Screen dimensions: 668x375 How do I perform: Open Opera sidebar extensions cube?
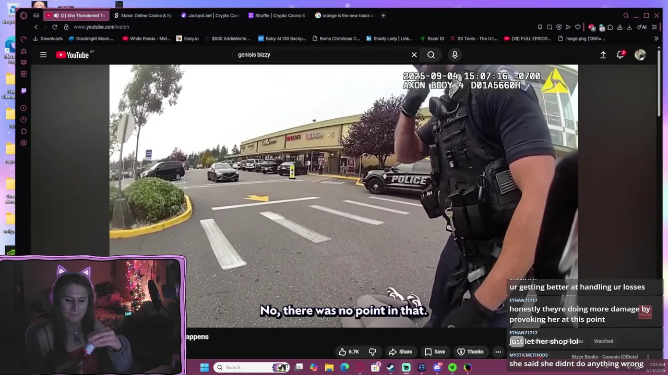(23, 131)
